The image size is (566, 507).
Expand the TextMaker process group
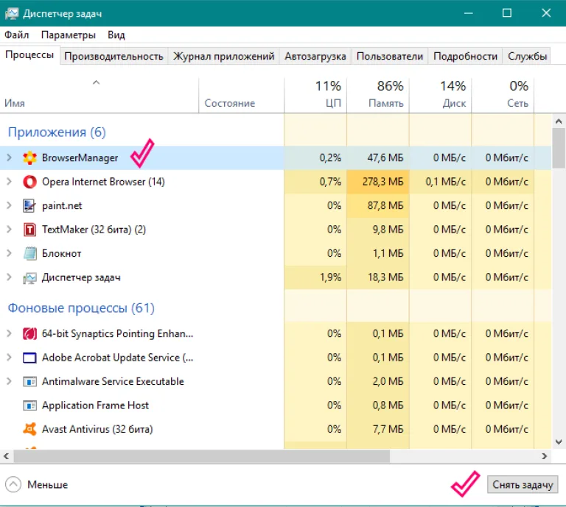pos(10,229)
